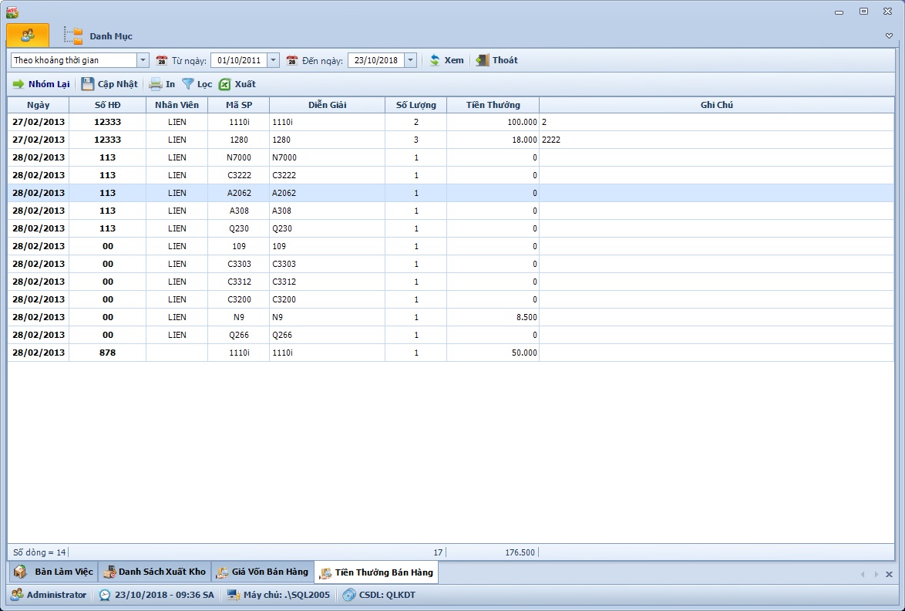Screen dimensions: 905x611
Task: Click the Lọc filter funnel icon
Action: 188,84
